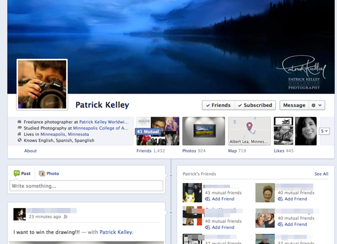Open the 23 minutes ago timestamp

coord(45,217)
